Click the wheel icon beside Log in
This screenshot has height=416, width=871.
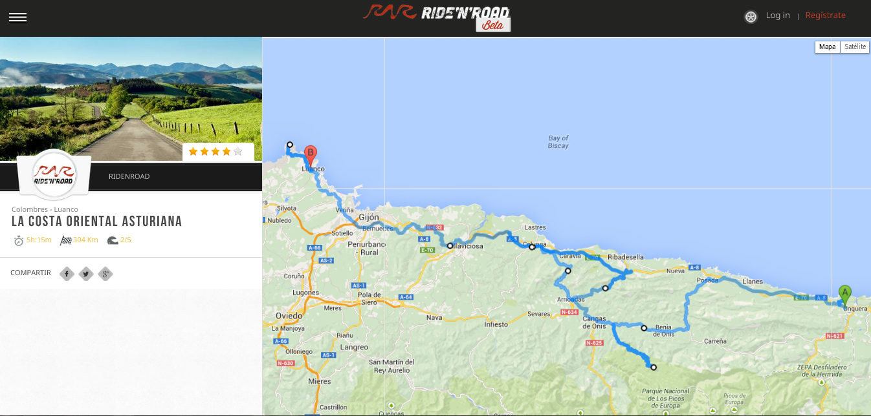pos(751,17)
